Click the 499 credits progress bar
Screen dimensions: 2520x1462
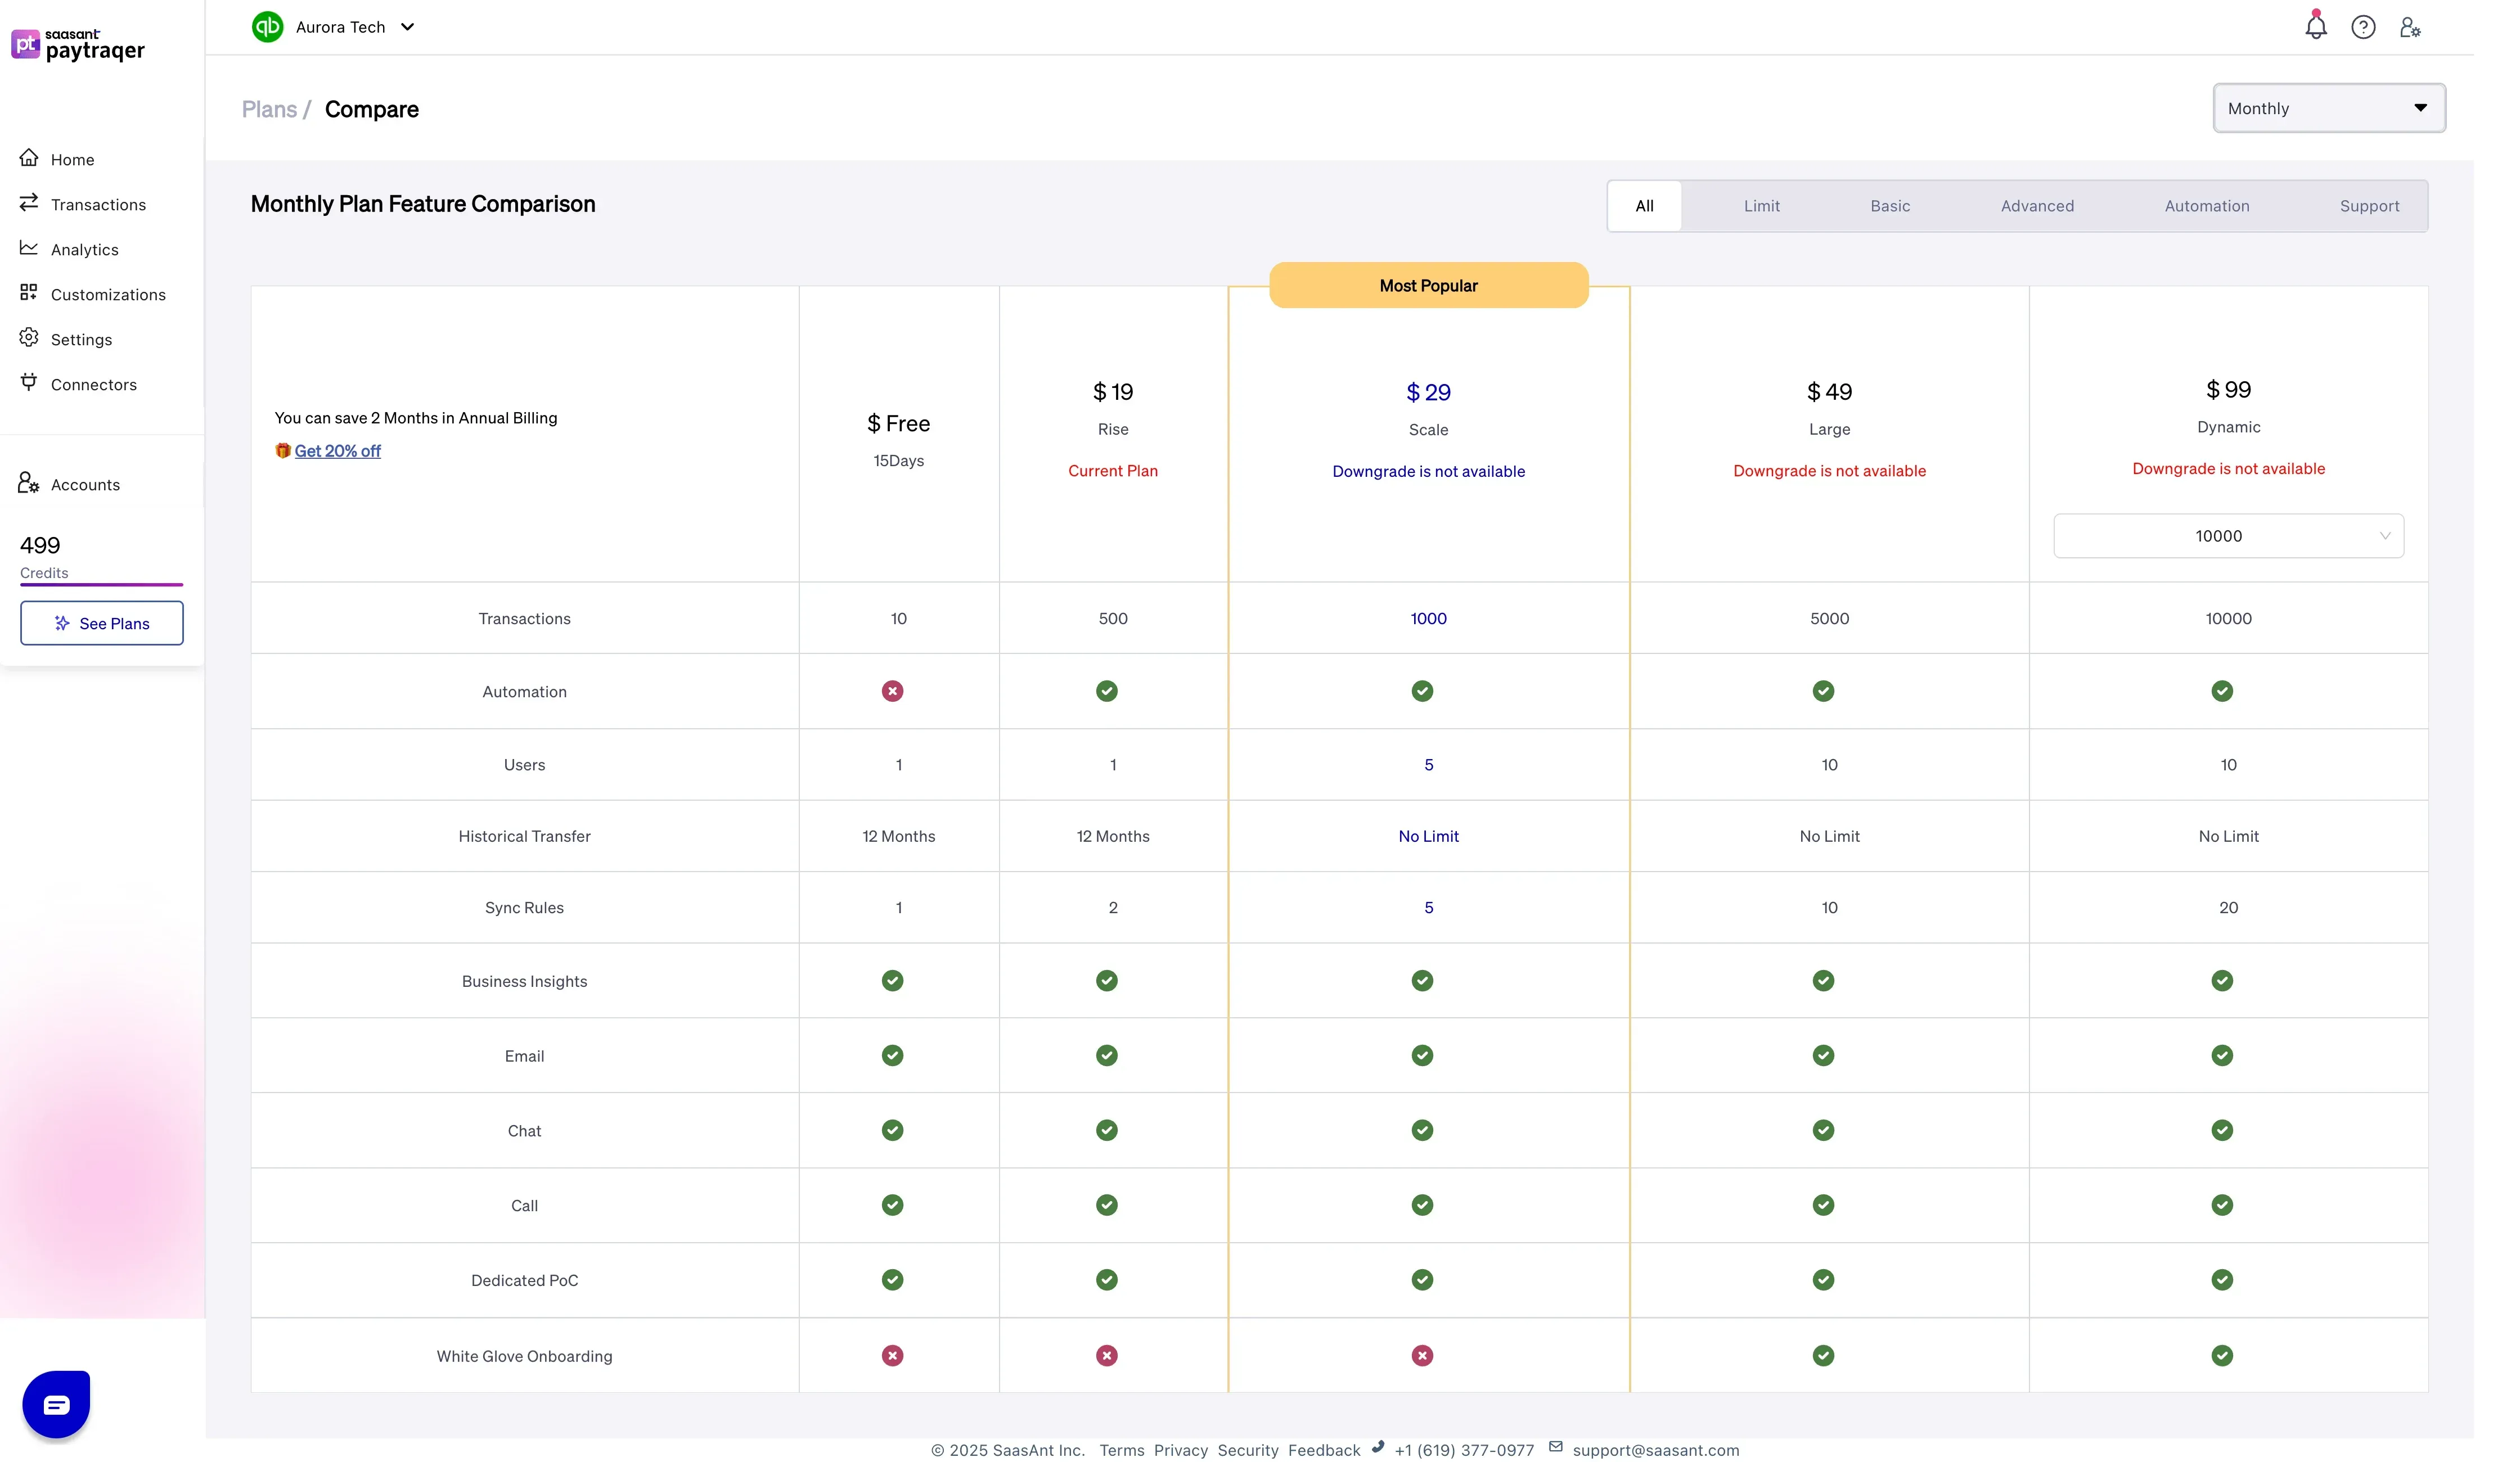[x=101, y=586]
